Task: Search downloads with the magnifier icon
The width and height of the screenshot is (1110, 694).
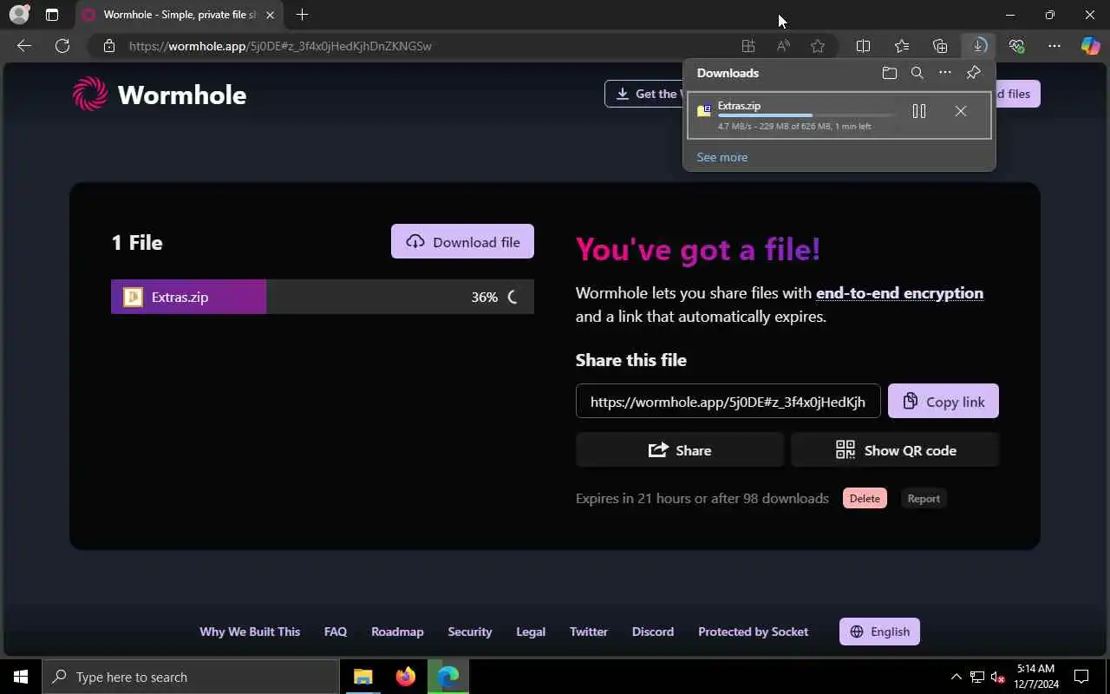Action: (x=917, y=73)
